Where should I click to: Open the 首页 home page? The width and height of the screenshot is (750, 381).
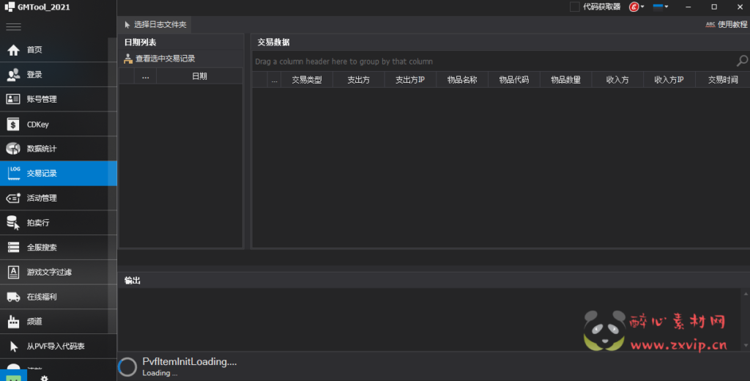59,50
